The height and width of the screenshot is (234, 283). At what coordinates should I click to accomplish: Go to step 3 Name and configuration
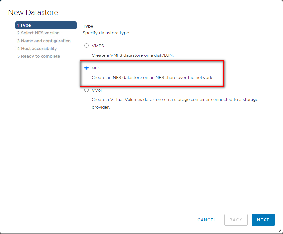point(44,41)
